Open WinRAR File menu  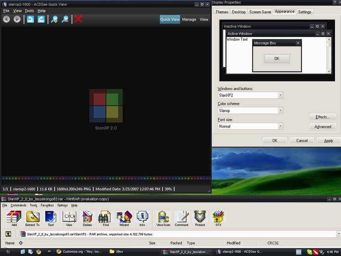pos(5,205)
